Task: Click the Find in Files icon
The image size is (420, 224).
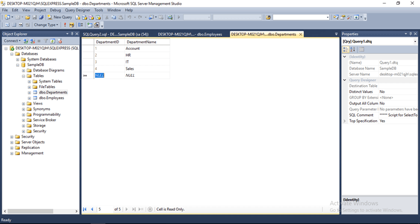Action: [x=268, y=17]
